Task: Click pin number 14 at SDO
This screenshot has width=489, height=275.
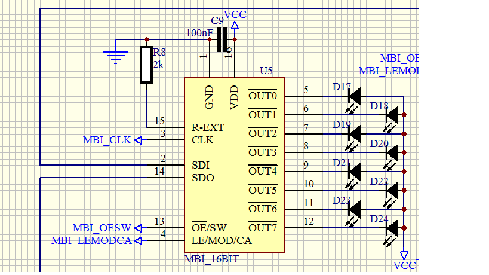Action: tap(159, 172)
